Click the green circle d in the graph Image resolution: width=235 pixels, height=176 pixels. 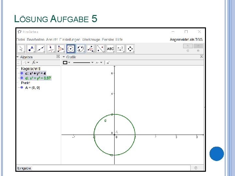129,120
